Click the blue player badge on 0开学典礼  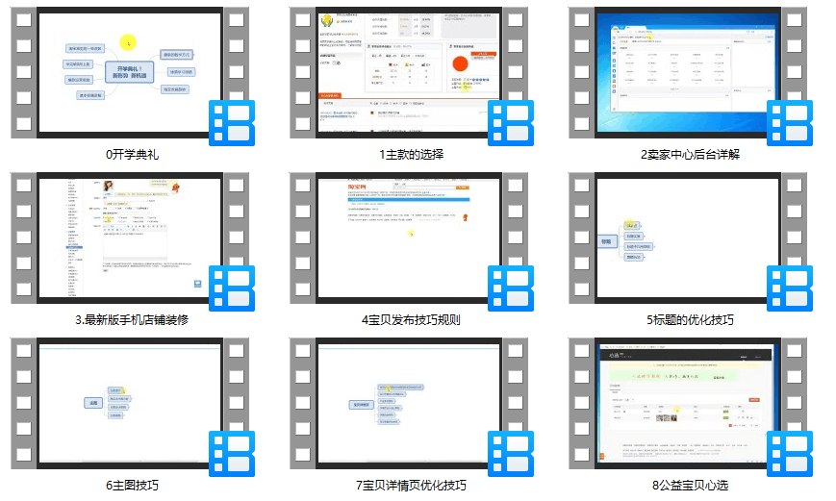coord(232,122)
